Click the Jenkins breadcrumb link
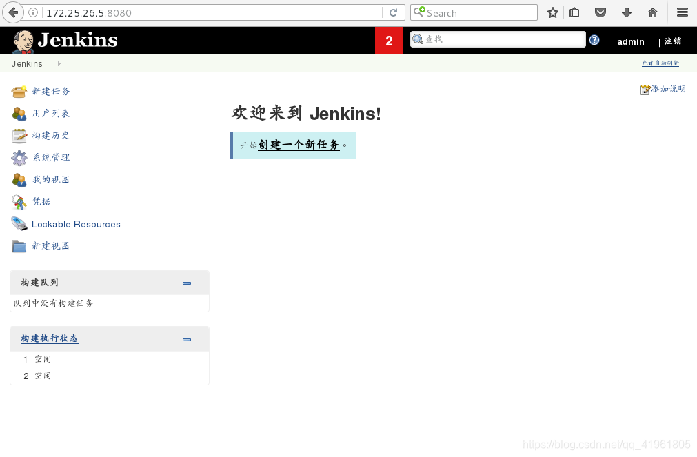Viewport: 697px width, 457px height. tap(27, 63)
